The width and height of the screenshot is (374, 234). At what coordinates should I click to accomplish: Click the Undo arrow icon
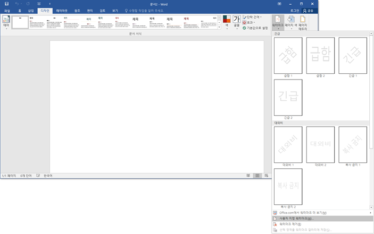click(16, 4)
